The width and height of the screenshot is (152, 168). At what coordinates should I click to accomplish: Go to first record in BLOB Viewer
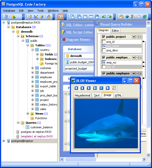(x=76, y=88)
